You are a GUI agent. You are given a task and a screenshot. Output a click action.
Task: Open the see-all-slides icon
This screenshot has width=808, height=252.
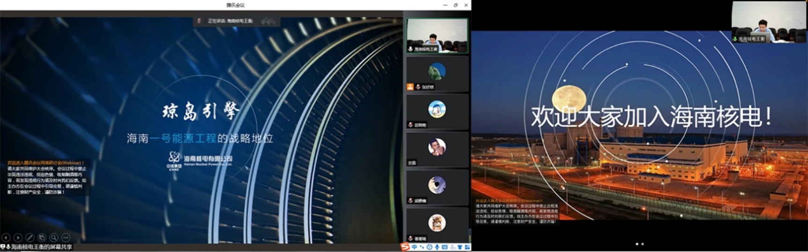[x=42, y=238]
